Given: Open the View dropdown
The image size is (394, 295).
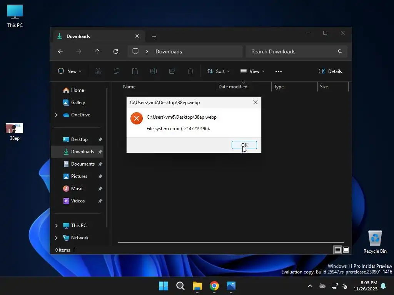Looking at the screenshot, I should click(x=252, y=71).
